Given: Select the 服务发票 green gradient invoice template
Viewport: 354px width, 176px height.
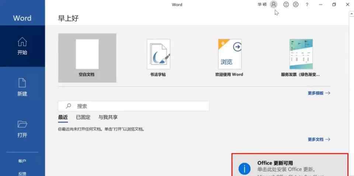Looking at the screenshot, I should (x=301, y=58).
